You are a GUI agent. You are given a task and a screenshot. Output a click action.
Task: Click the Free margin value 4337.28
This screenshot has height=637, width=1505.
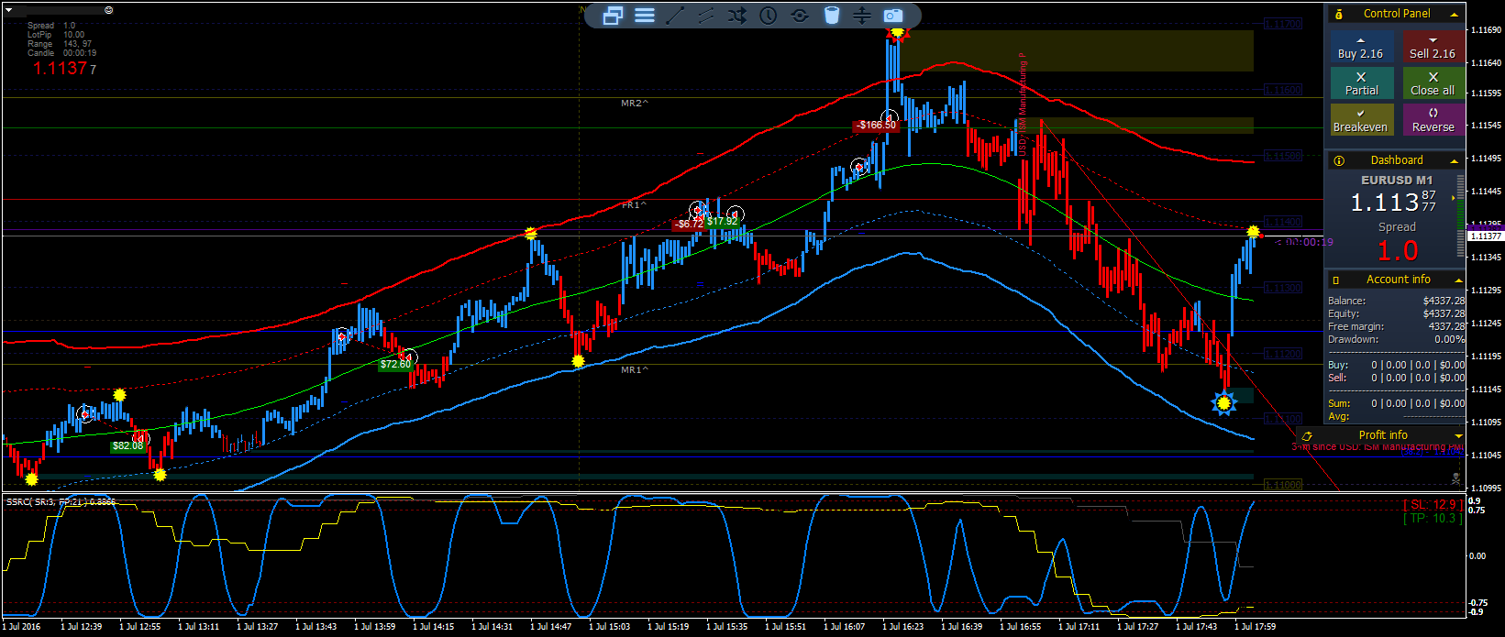tap(1446, 326)
